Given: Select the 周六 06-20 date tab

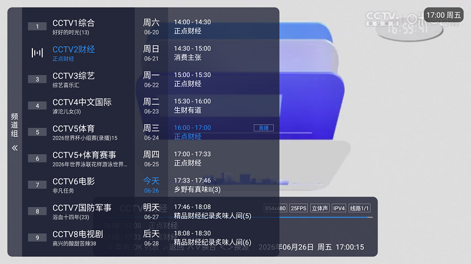Looking at the screenshot, I should point(151,26).
